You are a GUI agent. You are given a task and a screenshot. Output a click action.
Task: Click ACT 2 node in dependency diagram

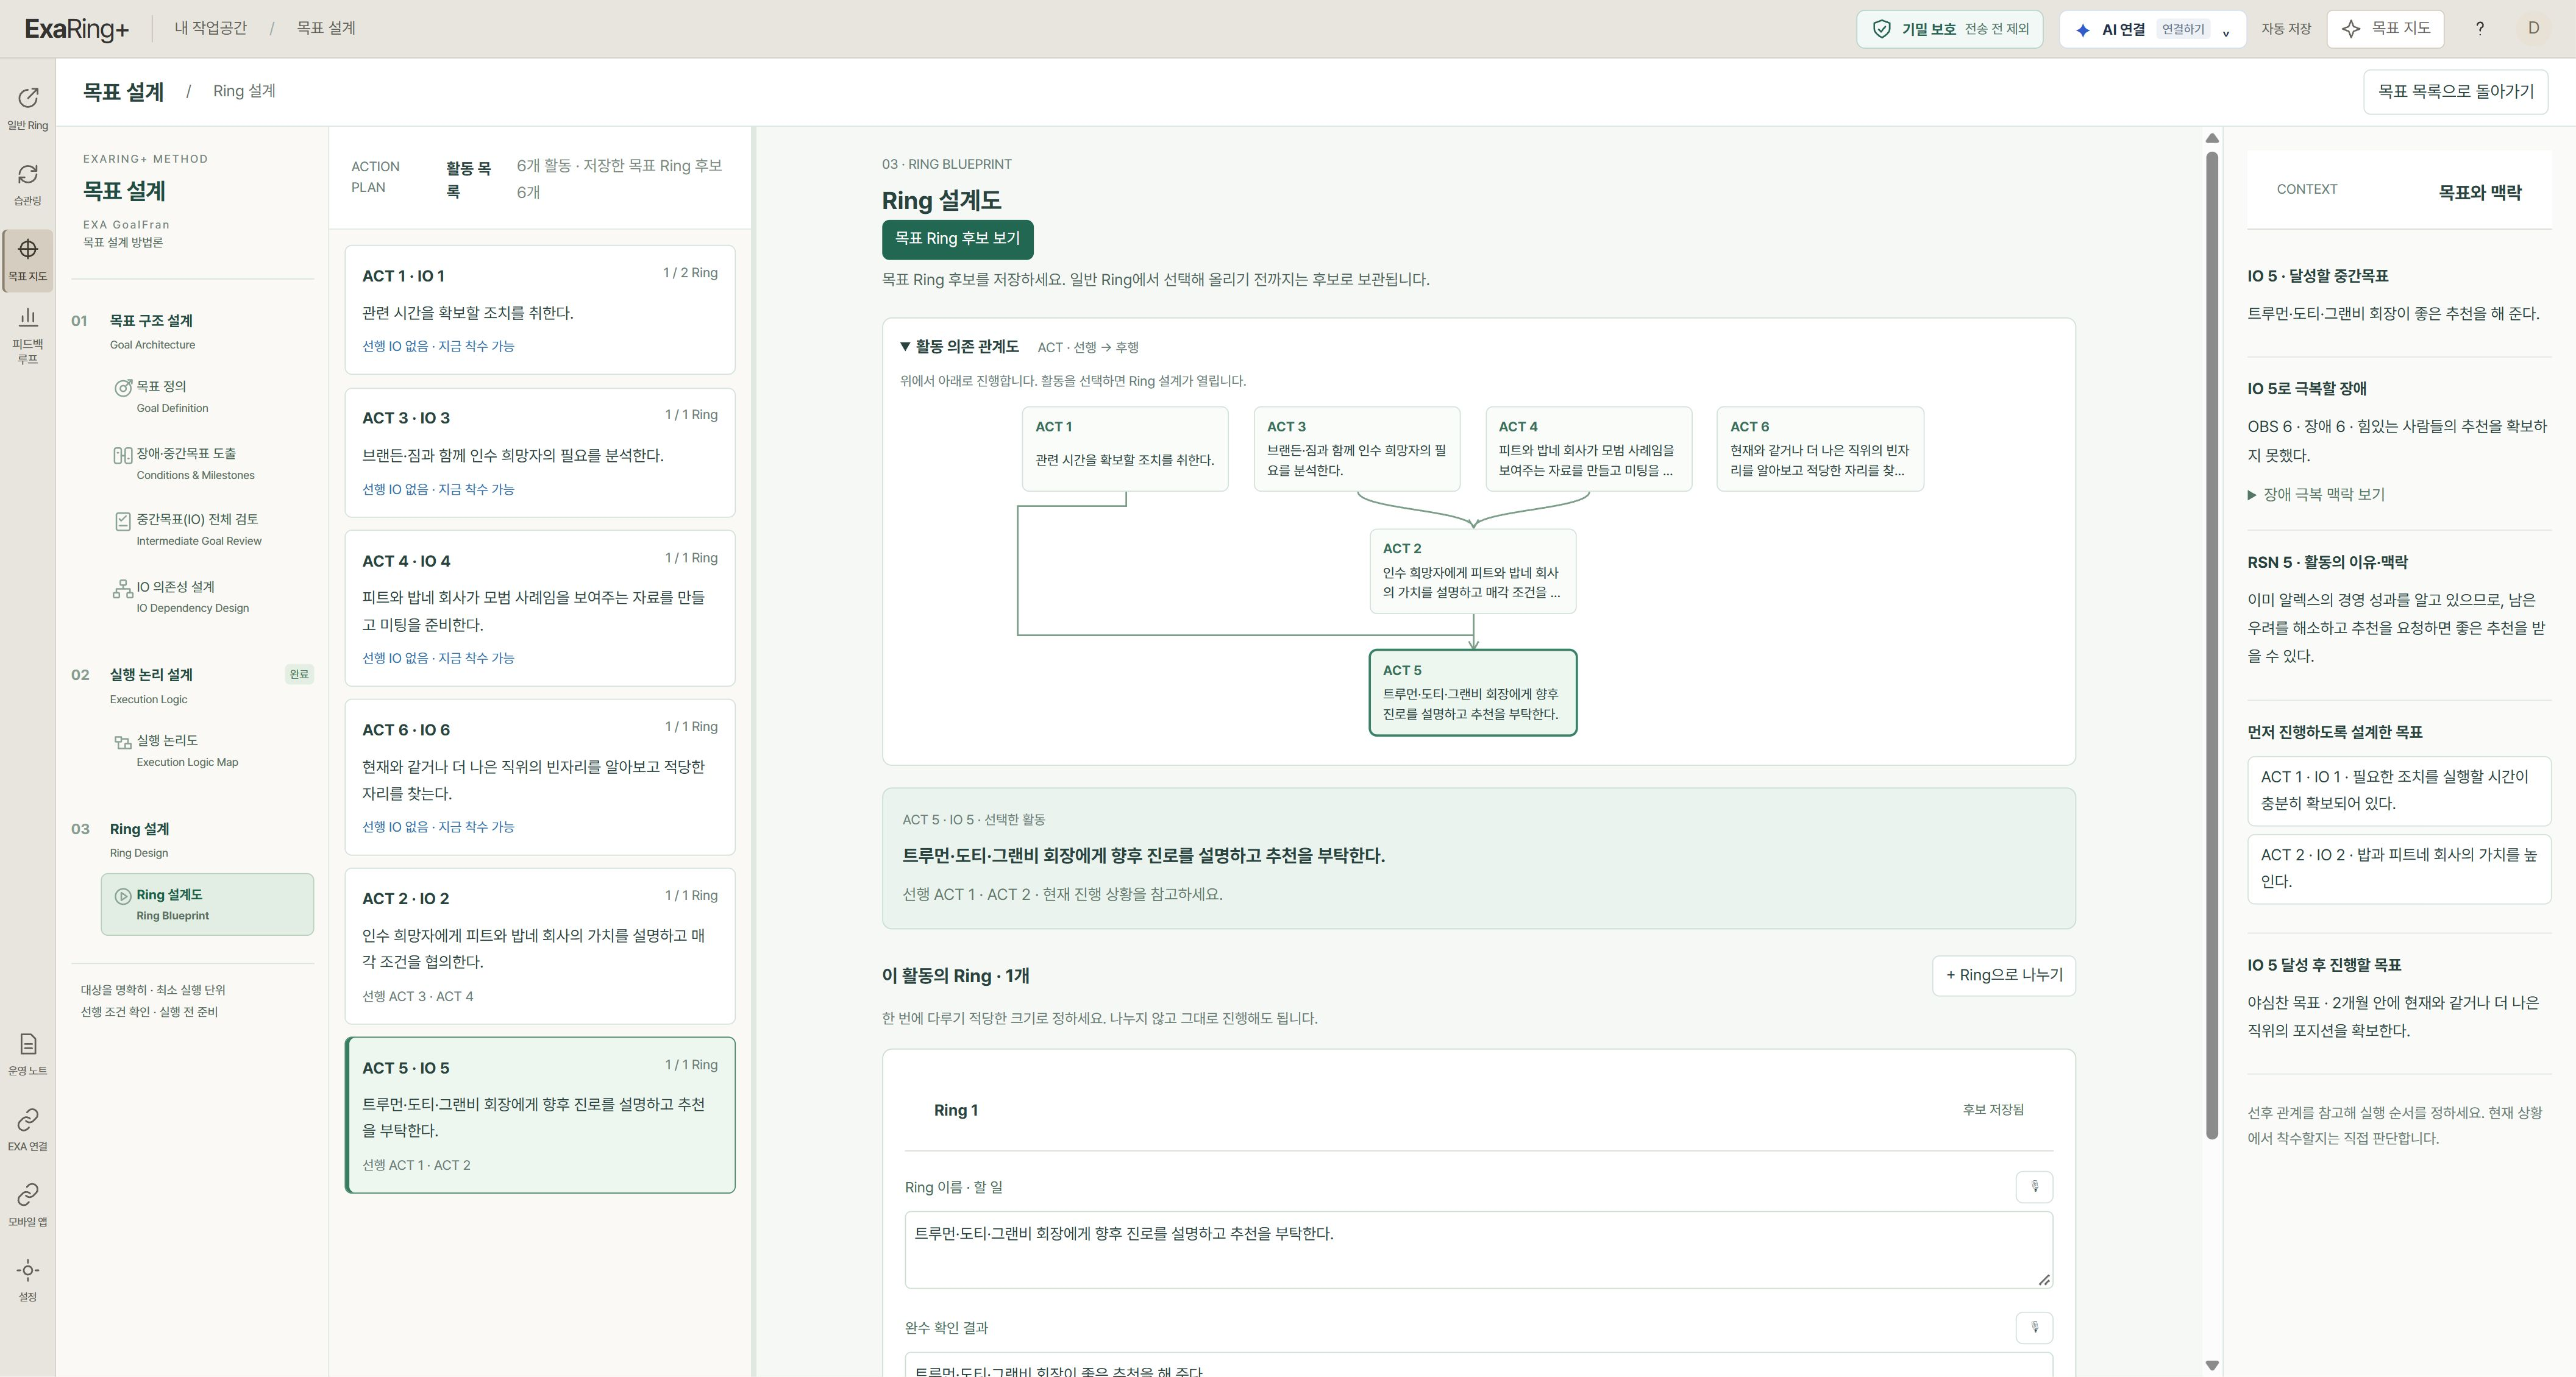pos(1472,572)
